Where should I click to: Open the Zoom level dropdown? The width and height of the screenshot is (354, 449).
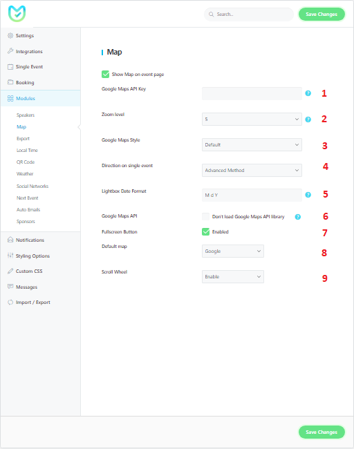pos(252,119)
